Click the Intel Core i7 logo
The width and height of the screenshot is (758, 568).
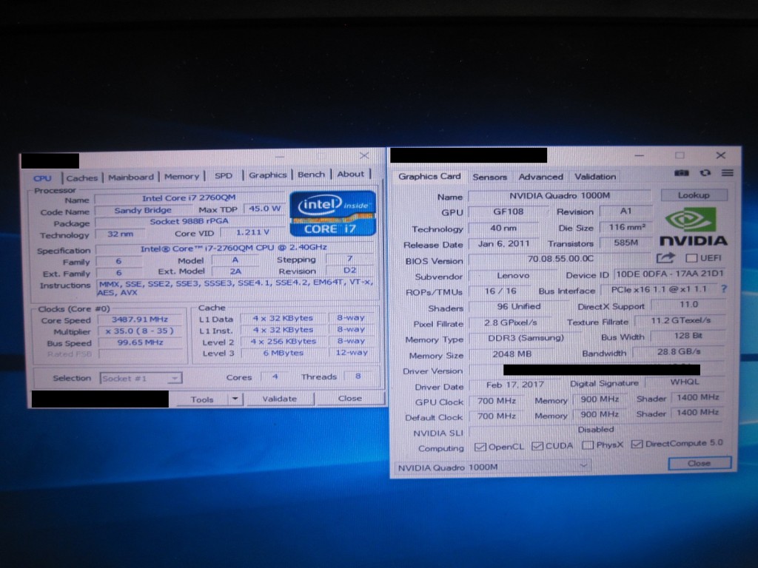(x=332, y=214)
